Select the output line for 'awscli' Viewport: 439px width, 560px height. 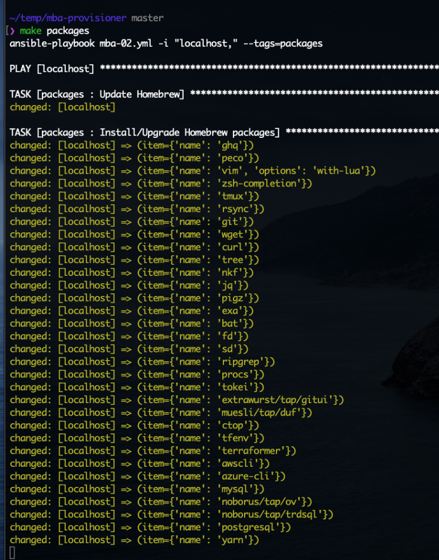[x=140, y=464]
